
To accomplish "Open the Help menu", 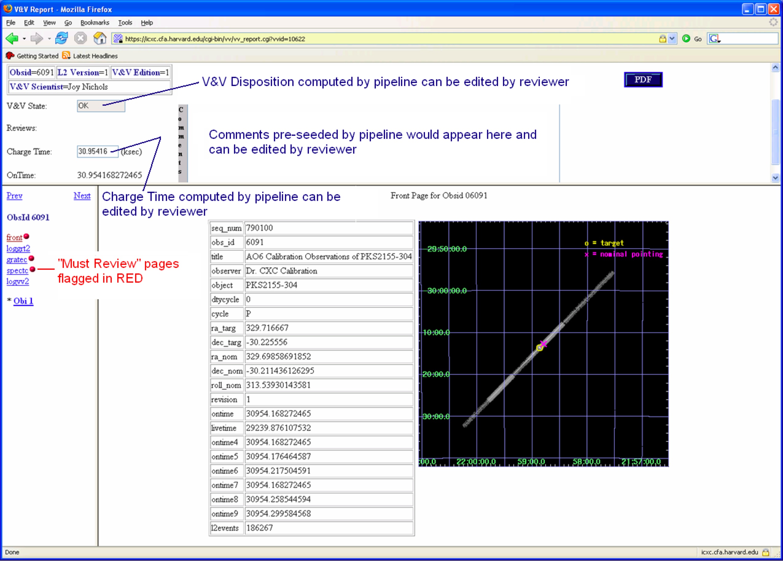I will (x=147, y=22).
